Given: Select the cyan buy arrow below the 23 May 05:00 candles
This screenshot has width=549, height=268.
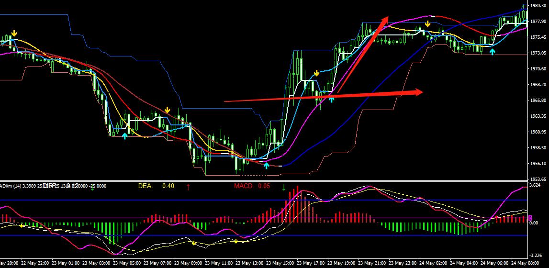Looking at the screenshot, I should click(125, 136).
